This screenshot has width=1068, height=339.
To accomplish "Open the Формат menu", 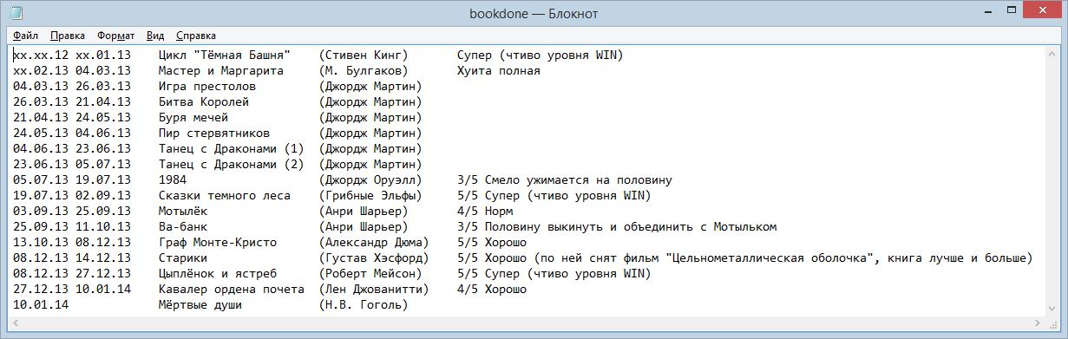I will pyautogui.click(x=115, y=36).
